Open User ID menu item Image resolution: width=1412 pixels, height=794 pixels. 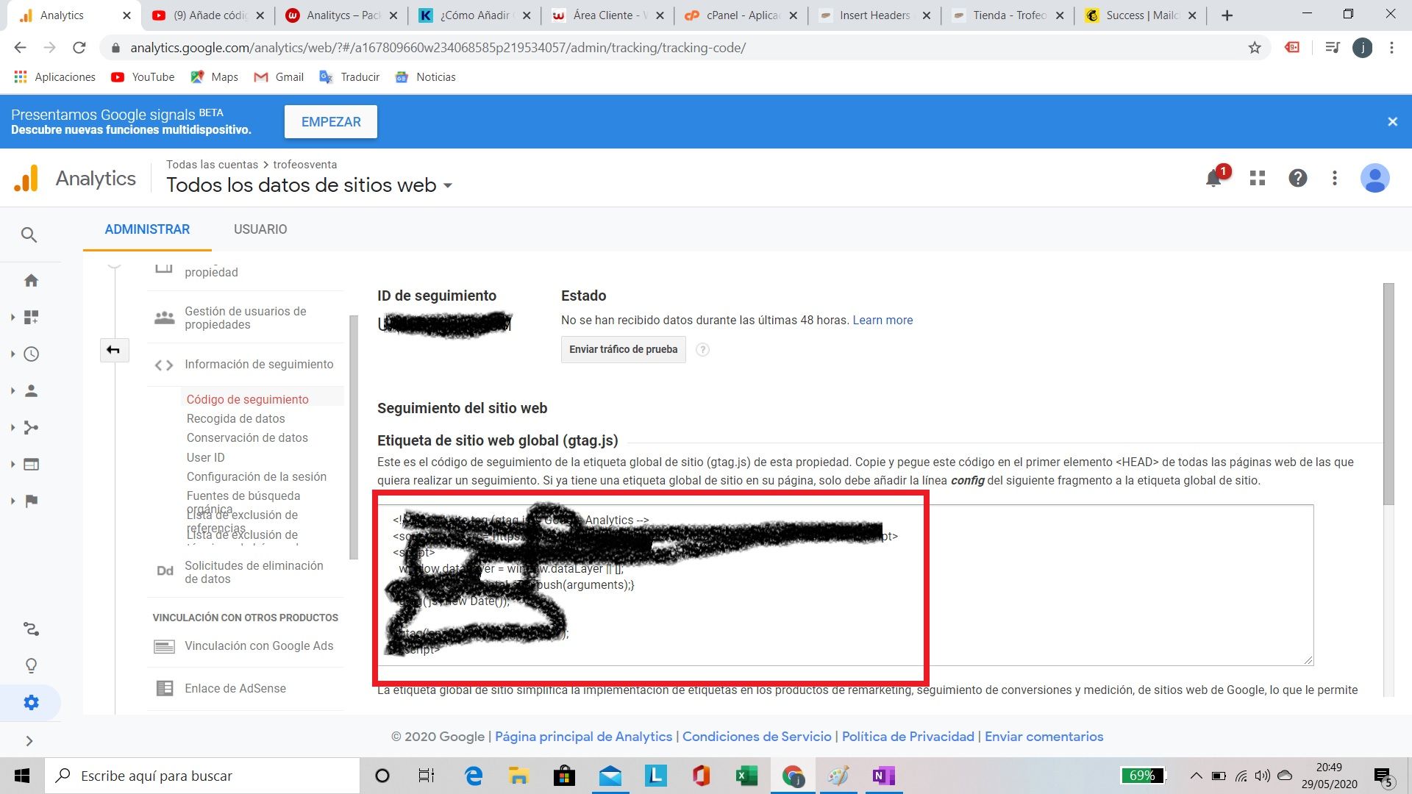coord(205,457)
